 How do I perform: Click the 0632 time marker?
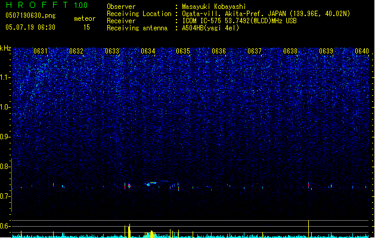(76, 51)
